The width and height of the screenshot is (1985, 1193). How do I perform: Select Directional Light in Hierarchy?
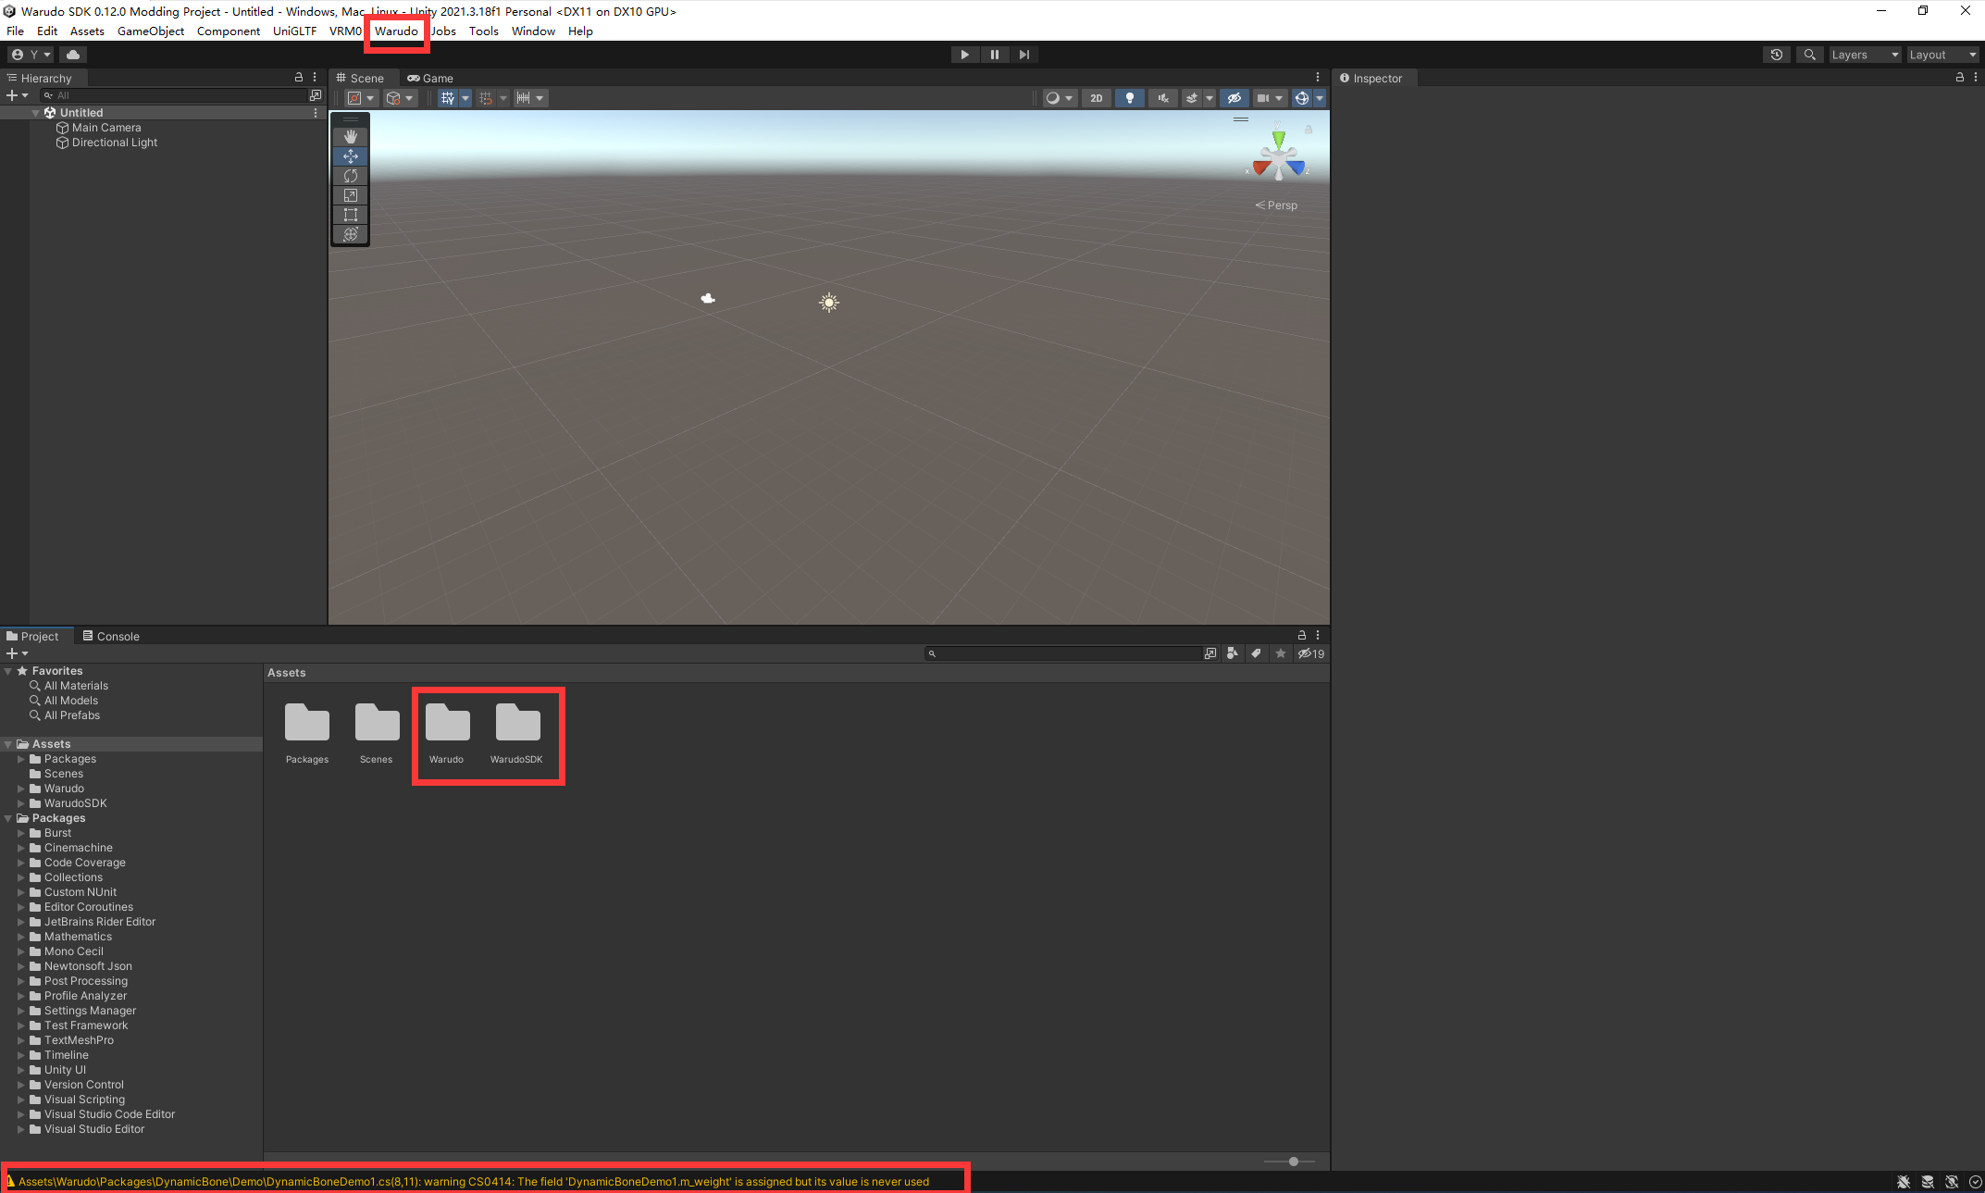tap(115, 143)
